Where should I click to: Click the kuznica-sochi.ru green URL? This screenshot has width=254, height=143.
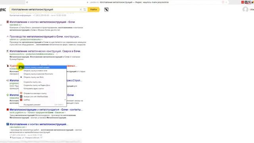point(17,54)
